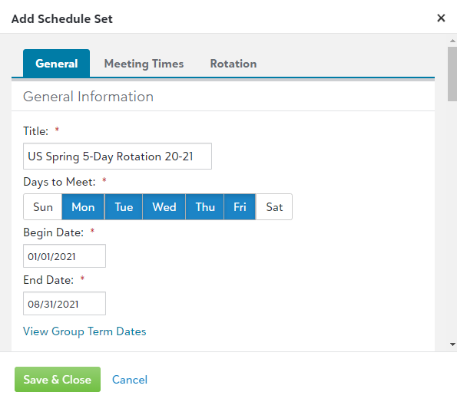Enable Sat as a meeting day
Viewport: 457px width, 402px height.
[274, 207]
